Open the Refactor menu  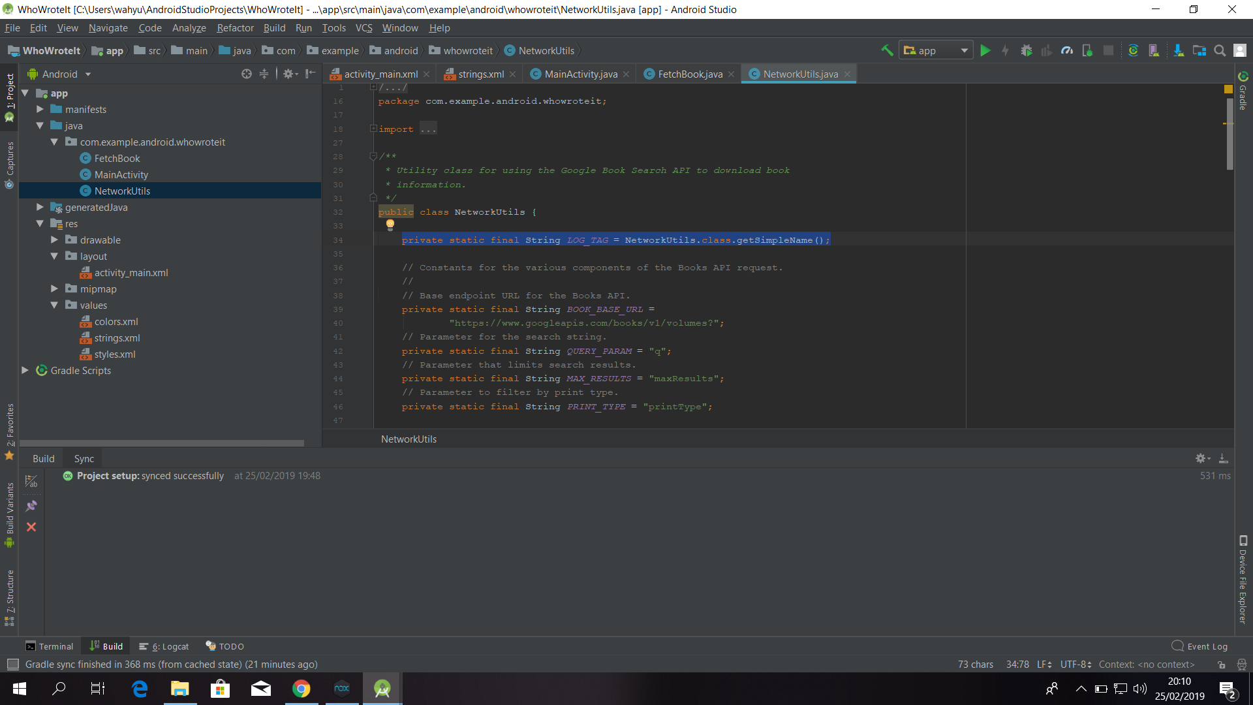[235, 28]
